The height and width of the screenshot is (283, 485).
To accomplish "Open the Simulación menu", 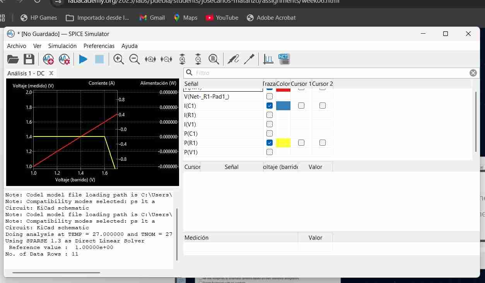I will (x=62, y=46).
